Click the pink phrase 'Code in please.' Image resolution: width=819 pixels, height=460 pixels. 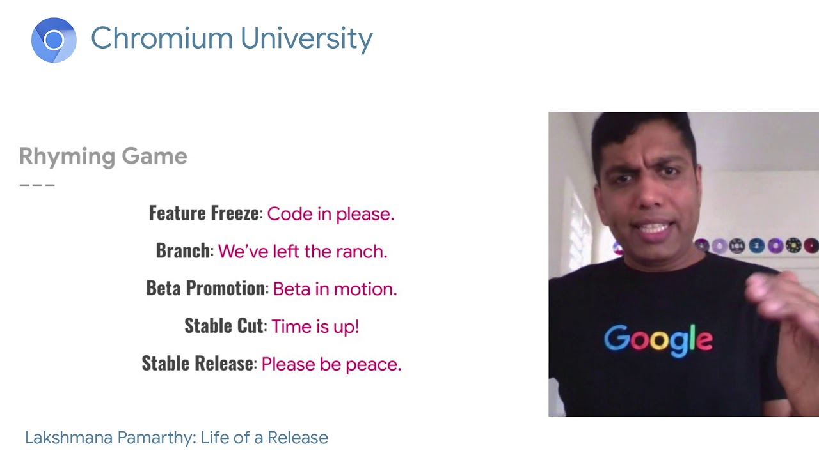(x=330, y=214)
